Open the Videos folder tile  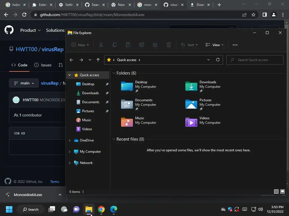coord(203,122)
